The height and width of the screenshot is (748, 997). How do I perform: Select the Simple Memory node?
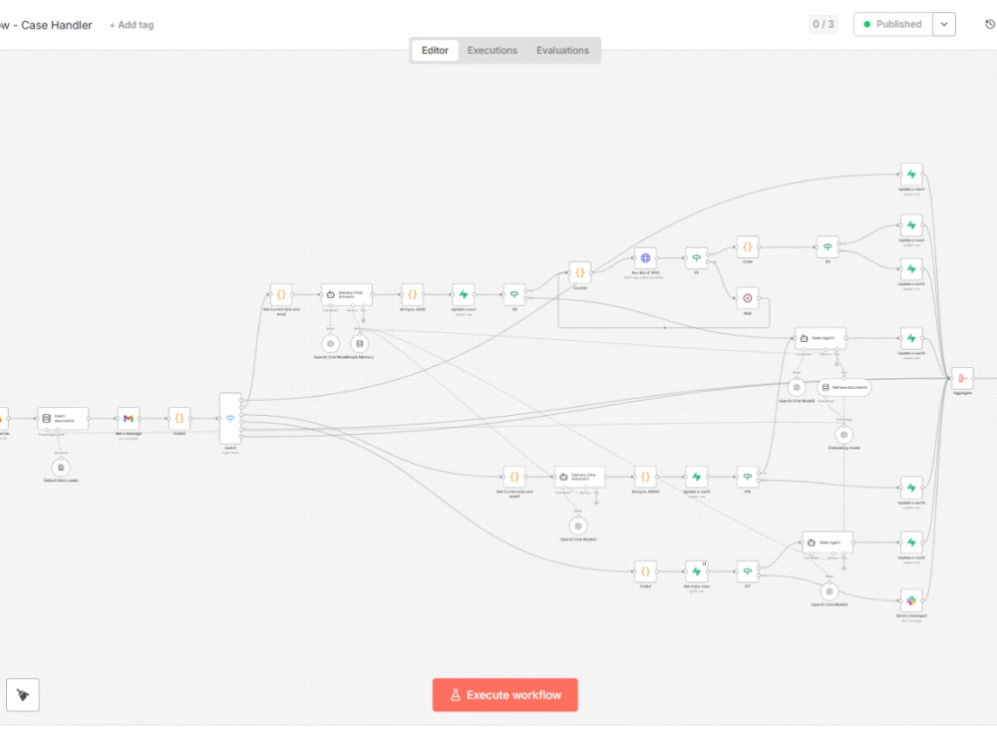(x=359, y=344)
